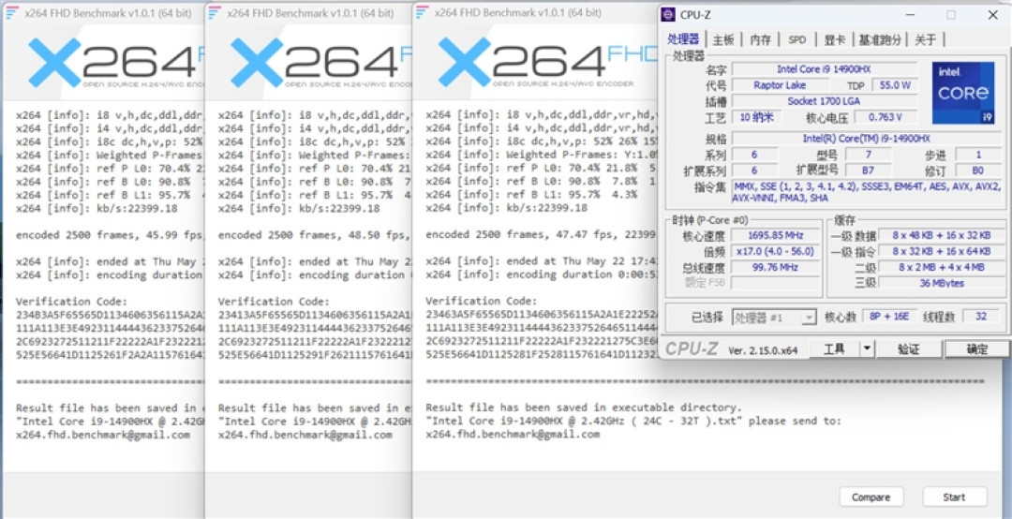
Task: Click the core speed value 1695.85 MHz
Action: point(775,236)
